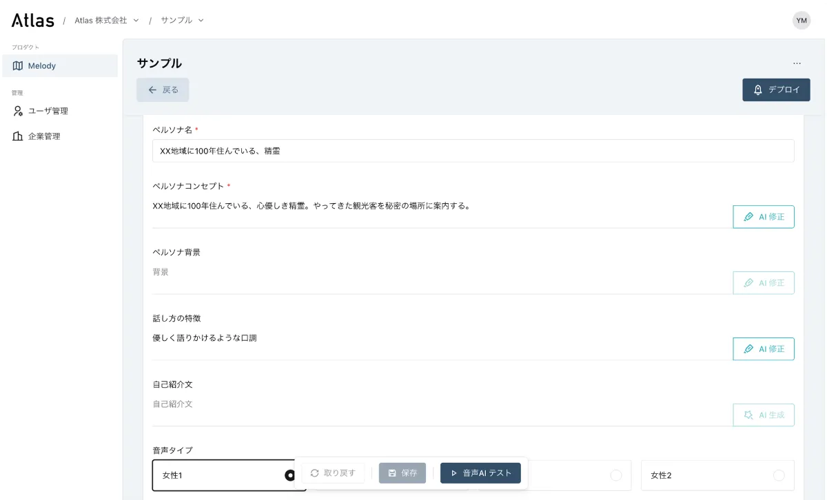
Task: Click the Atlas logo at top left
Action: pos(33,20)
